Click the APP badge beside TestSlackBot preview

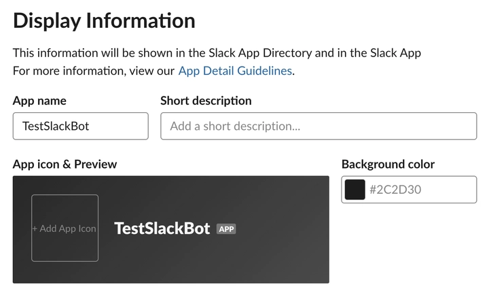coord(226,229)
